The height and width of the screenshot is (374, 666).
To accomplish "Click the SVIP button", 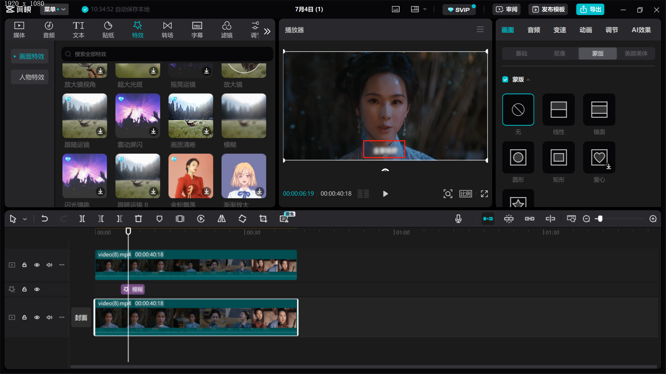I will [x=459, y=9].
